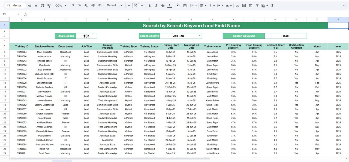349x162 pixels.
Task: Create a filter with funnel icon
Action: 257,5
